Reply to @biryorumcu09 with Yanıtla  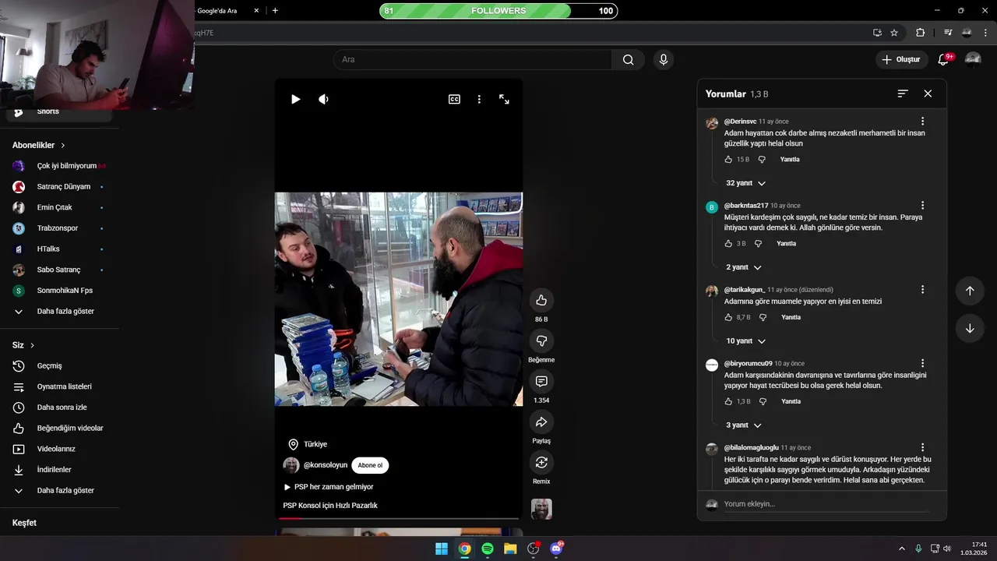pos(791,401)
